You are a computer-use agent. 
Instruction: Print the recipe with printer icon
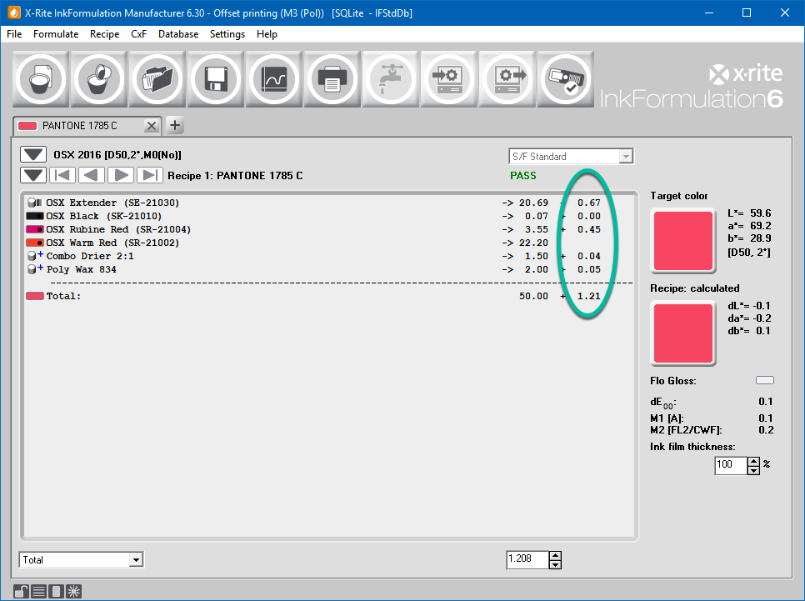[x=332, y=79]
